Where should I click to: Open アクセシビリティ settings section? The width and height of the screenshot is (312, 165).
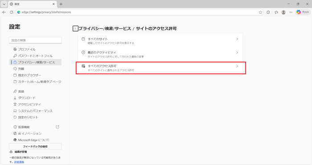pyautogui.click(x=35, y=104)
